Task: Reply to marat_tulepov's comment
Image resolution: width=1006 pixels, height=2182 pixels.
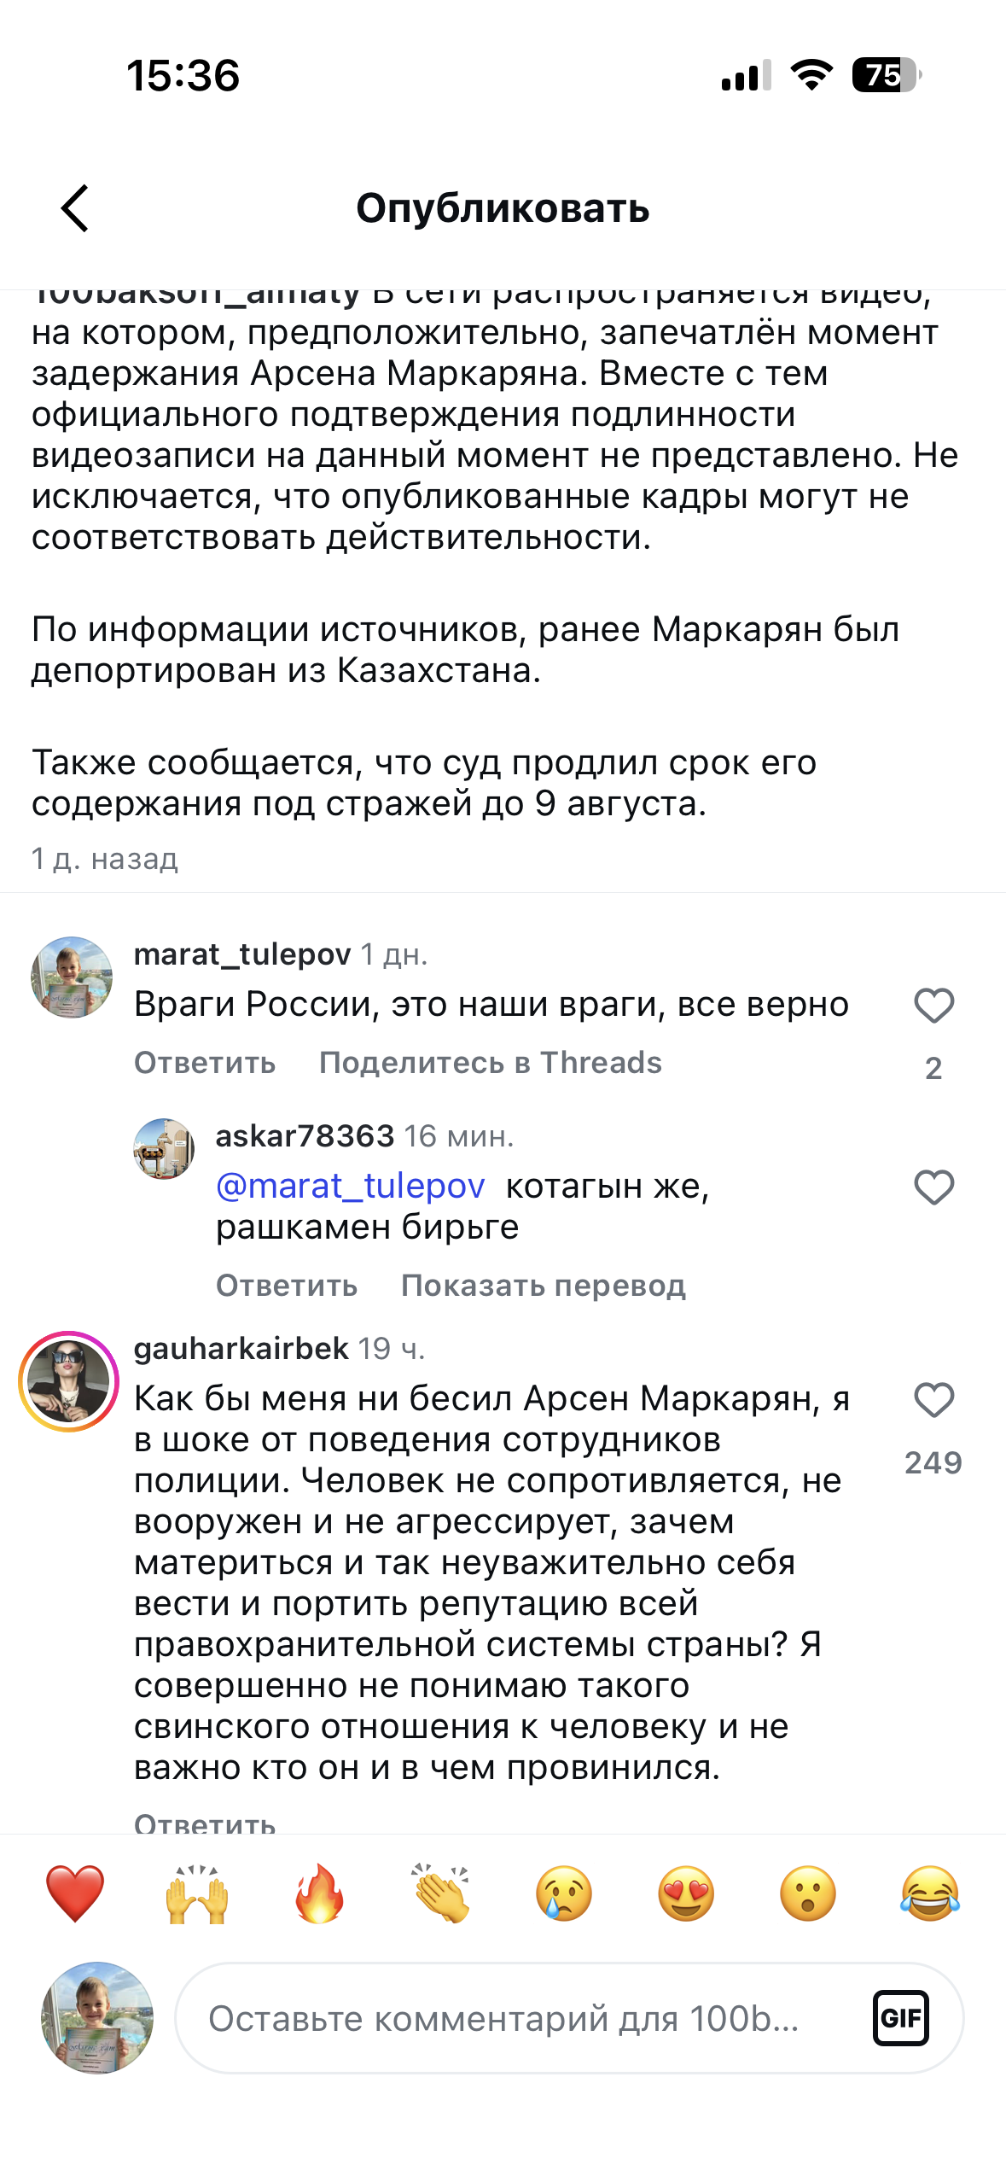Action: pyautogui.click(x=205, y=1063)
